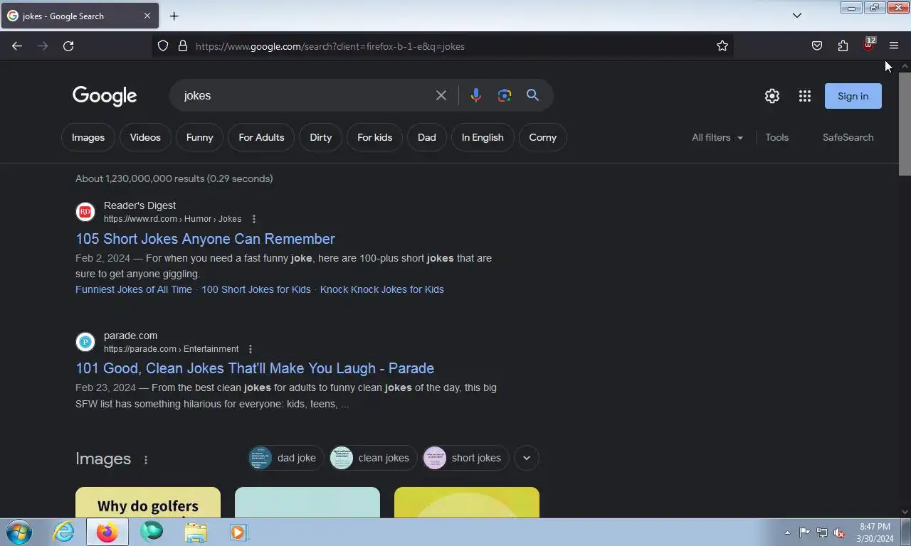Open the list all tabs dropdown arrow
911x546 pixels.
[x=797, y=16]
